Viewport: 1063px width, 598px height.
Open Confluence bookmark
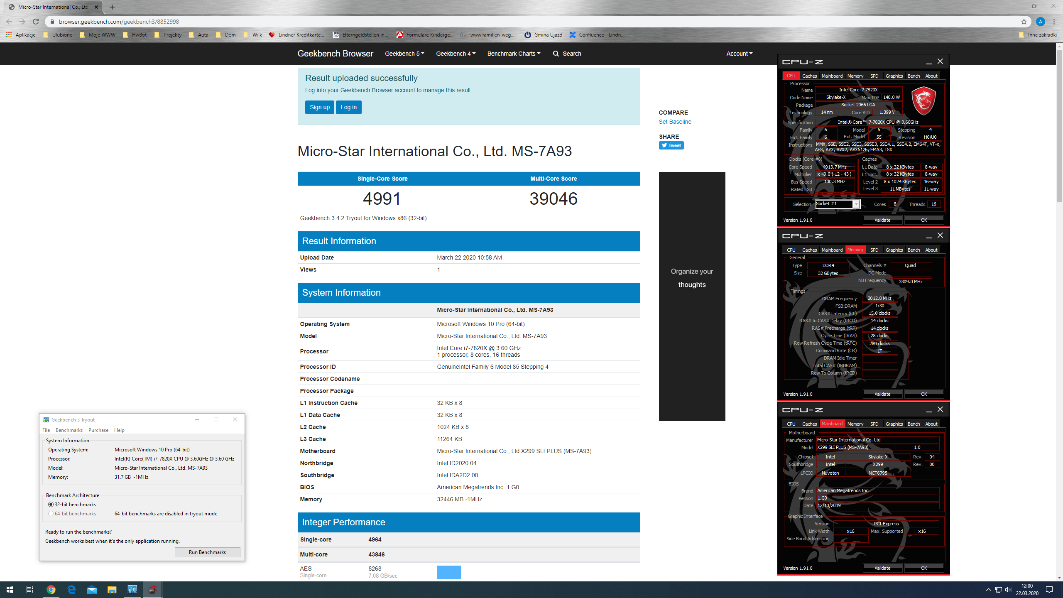597,35
